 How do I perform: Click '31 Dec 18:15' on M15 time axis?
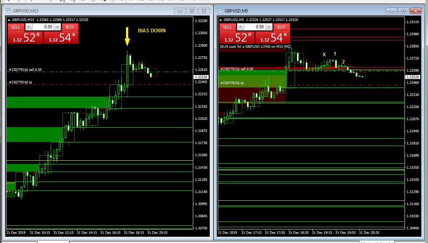coord(134,233)
